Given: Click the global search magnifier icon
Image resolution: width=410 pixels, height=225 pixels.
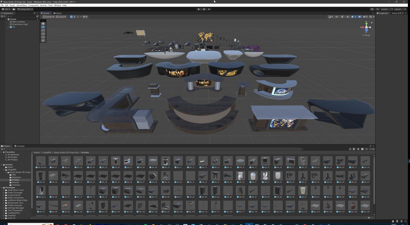Looking at the screenshot, I should [x=378, y=9].
